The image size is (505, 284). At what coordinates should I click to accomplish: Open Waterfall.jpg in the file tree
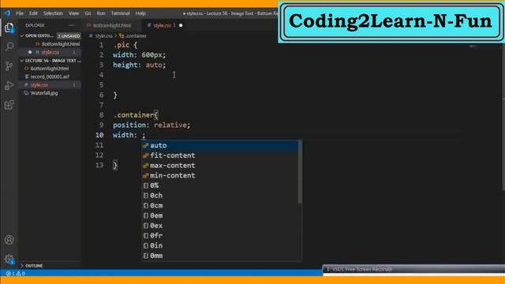coord(44,93)
